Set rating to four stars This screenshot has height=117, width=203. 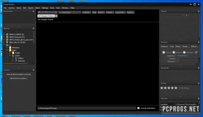point(172,88)
